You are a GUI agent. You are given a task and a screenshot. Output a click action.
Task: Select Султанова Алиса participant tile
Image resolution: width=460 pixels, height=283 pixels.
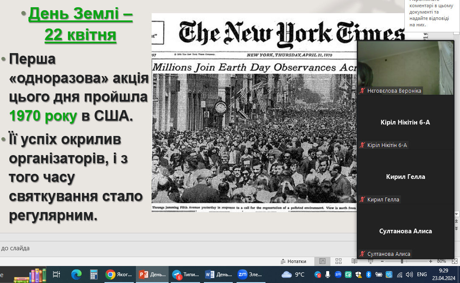point(406,231)
